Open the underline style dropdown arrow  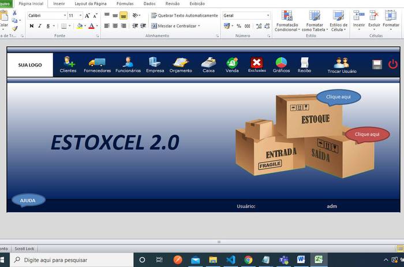[x=54, y=26]
